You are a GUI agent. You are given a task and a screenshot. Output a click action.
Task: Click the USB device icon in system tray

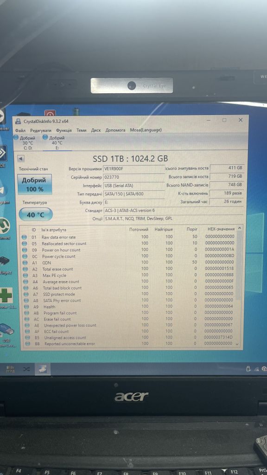[249, 369]
